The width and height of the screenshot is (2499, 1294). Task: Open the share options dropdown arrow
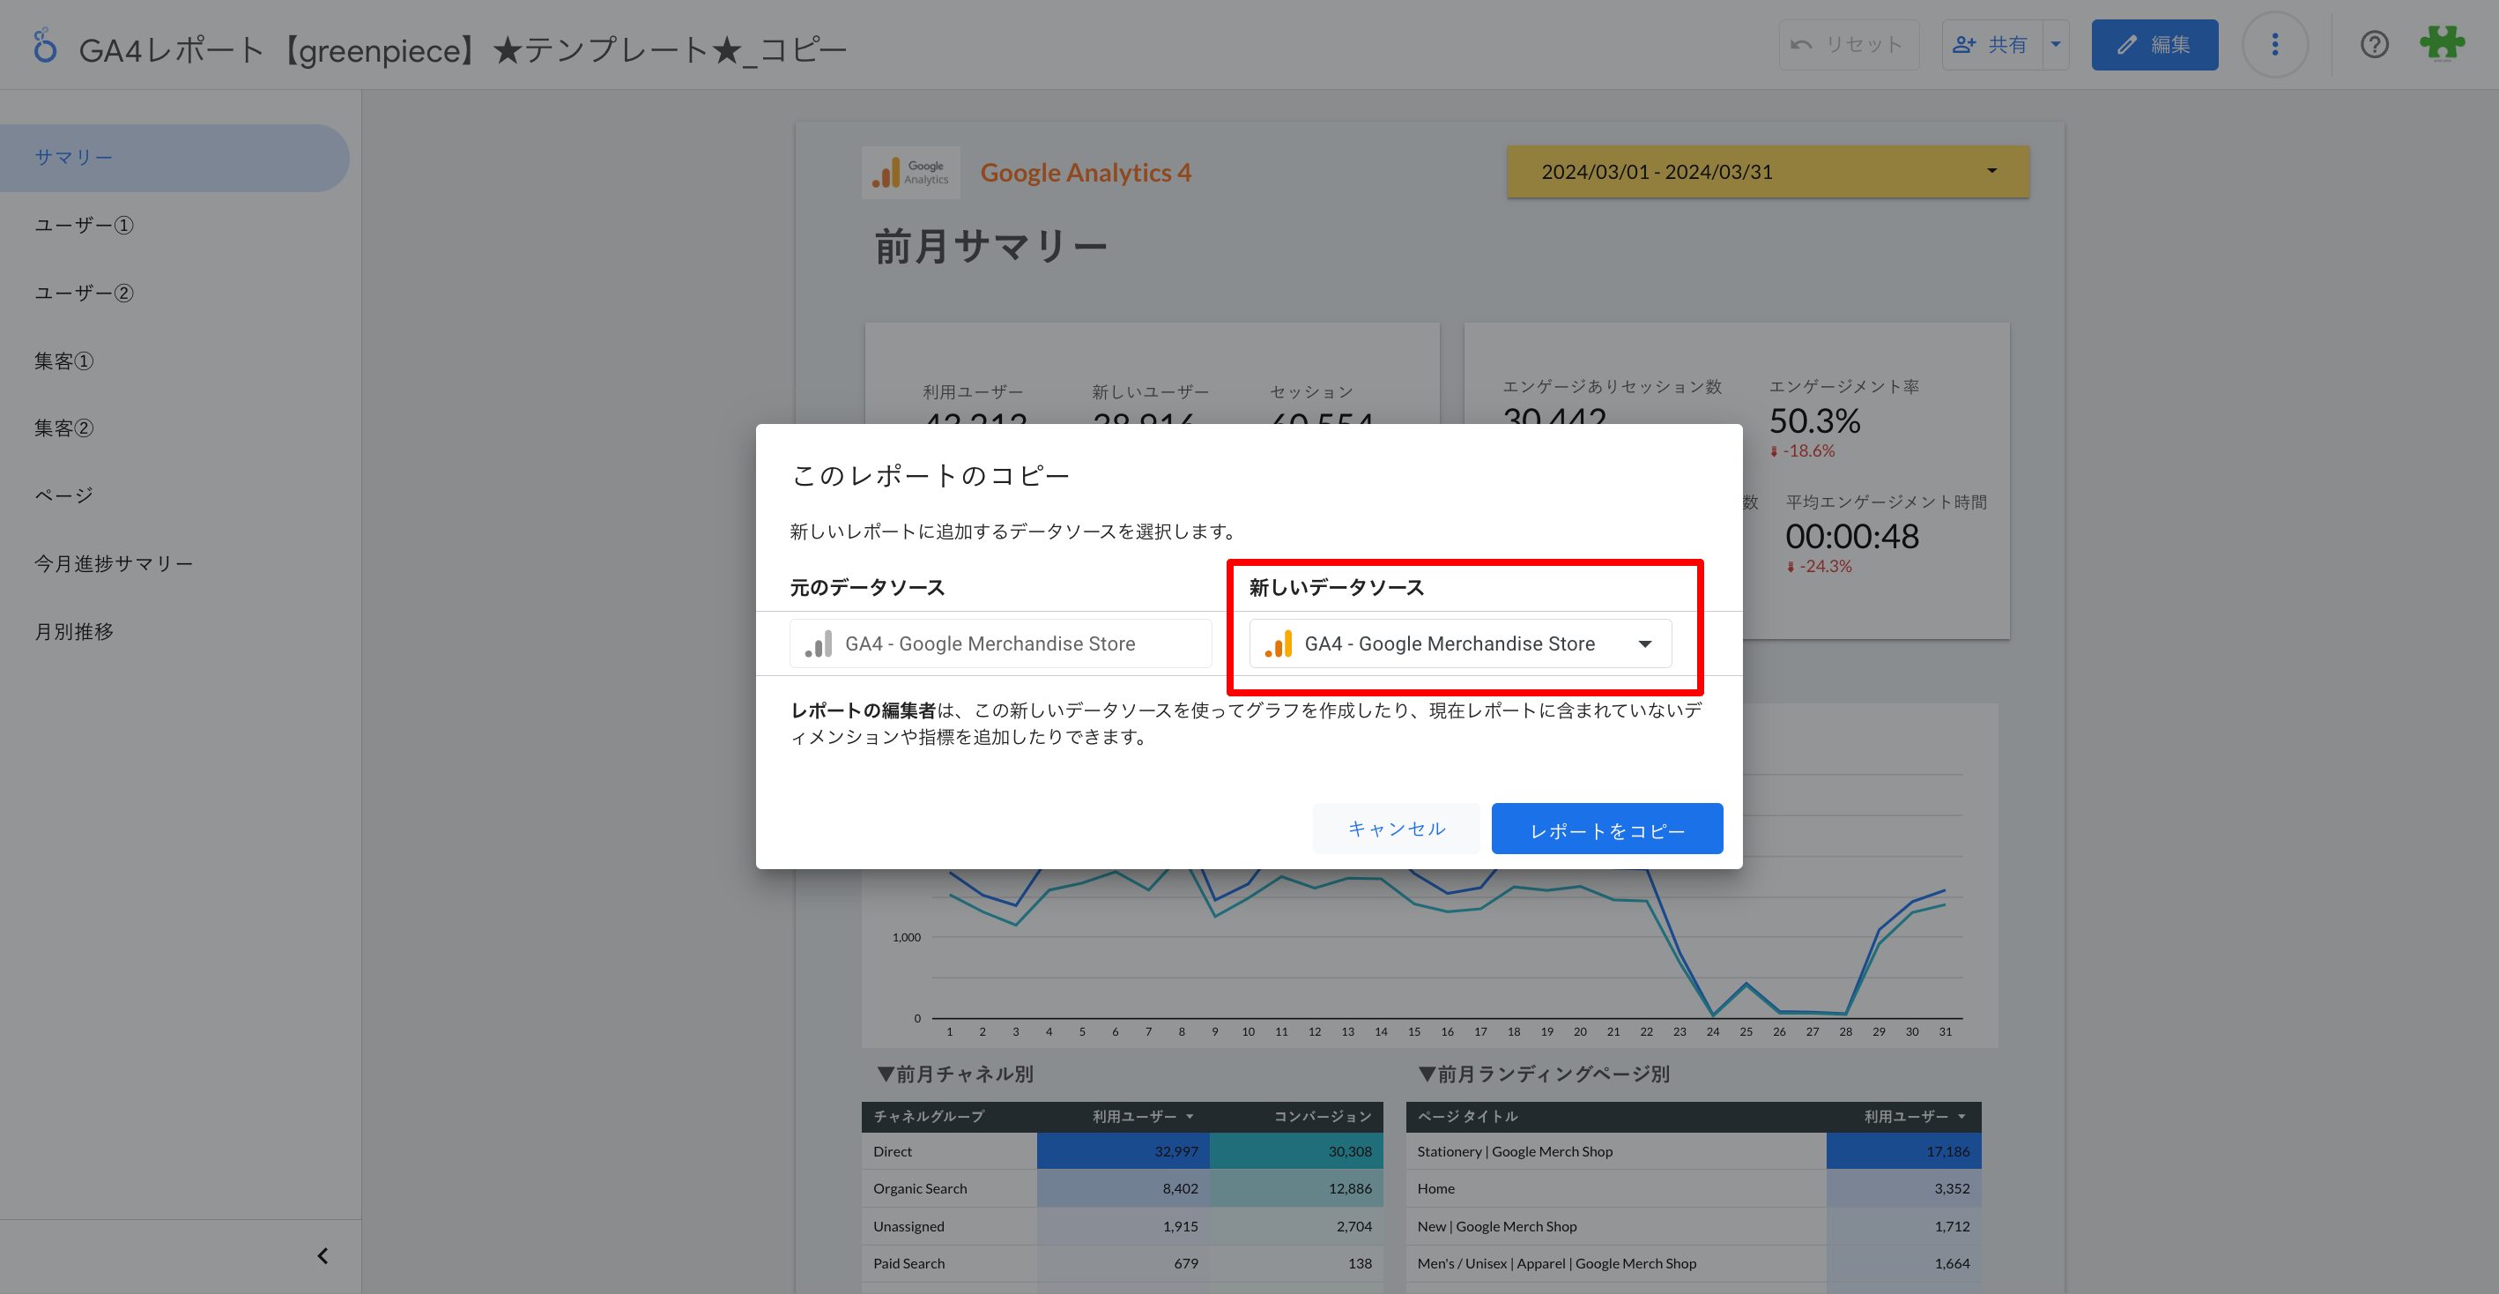click(2056, 45)
